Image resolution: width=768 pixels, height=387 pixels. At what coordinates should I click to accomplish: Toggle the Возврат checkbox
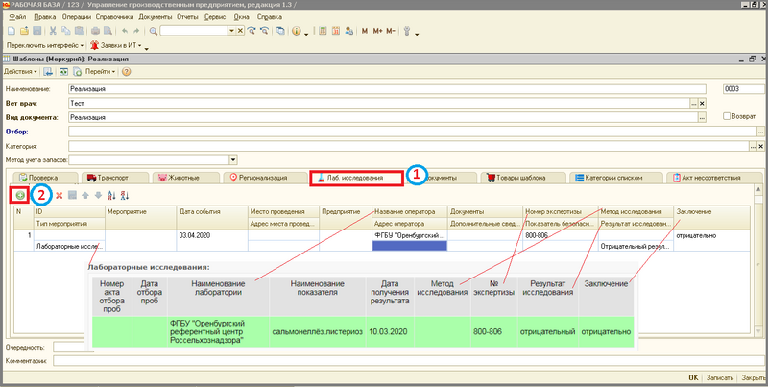point(727,116)
